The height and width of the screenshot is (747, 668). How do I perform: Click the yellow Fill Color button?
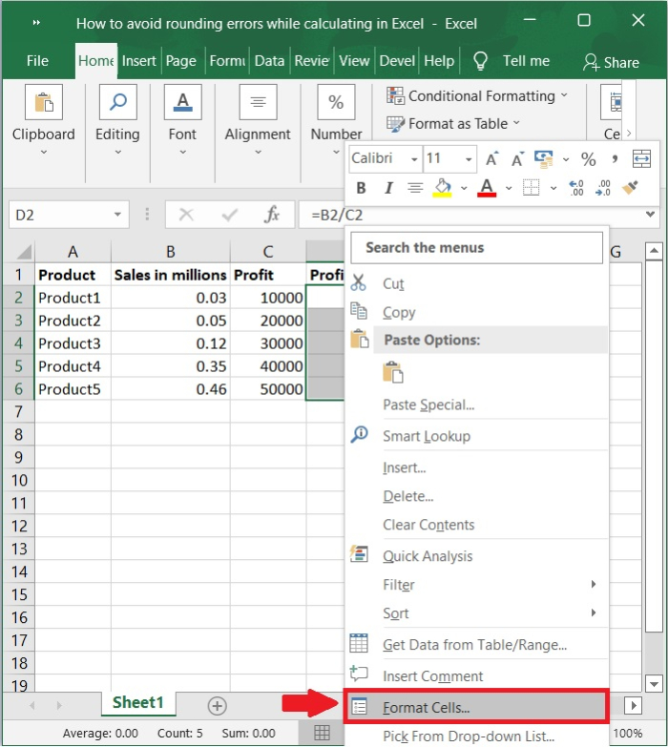pos(442,188)
